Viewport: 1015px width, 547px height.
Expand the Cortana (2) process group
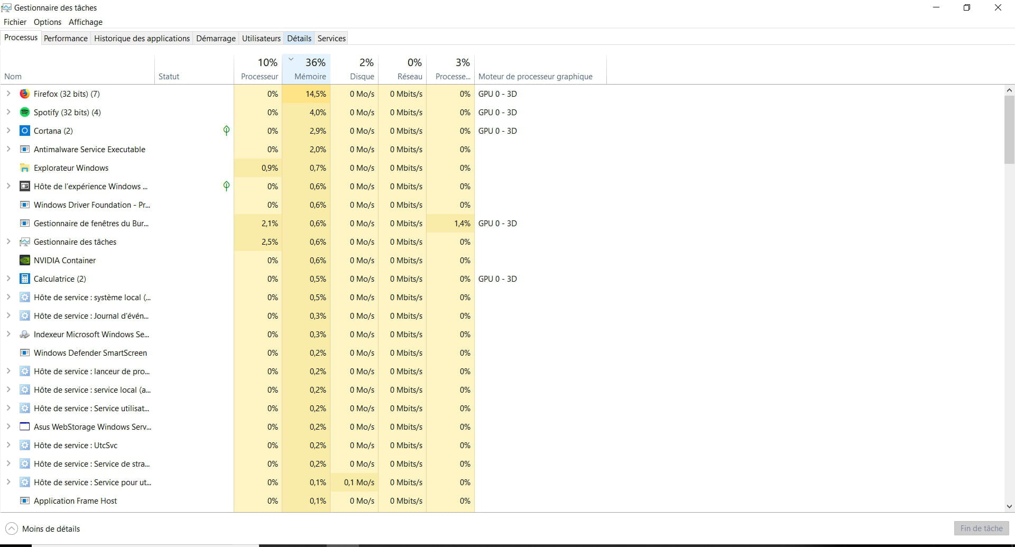tap(8, 131)
